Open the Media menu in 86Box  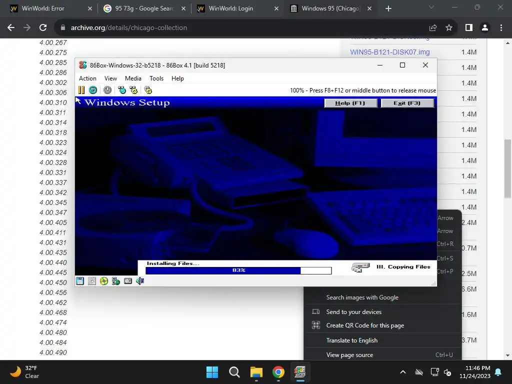click(133, 78)
